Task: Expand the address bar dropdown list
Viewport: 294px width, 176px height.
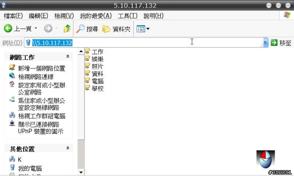Action: click(266, 43)
